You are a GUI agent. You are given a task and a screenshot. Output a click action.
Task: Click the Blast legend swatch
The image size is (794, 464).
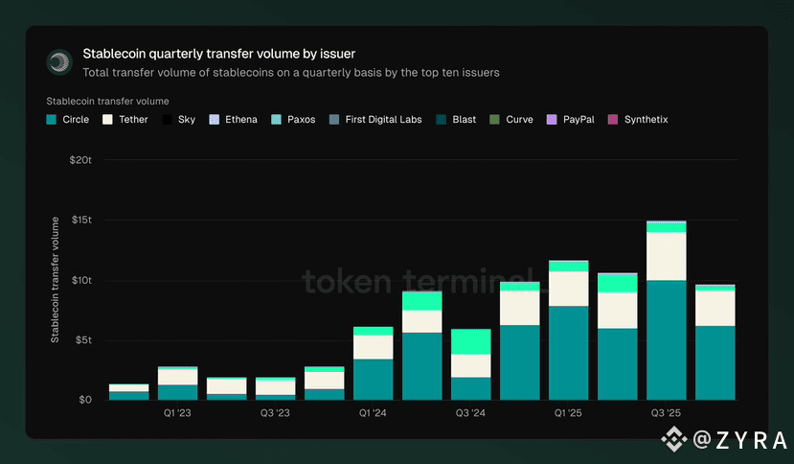tap(441, 120)
